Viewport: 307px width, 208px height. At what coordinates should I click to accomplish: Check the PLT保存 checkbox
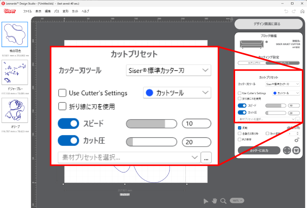(x=239, y=139)
